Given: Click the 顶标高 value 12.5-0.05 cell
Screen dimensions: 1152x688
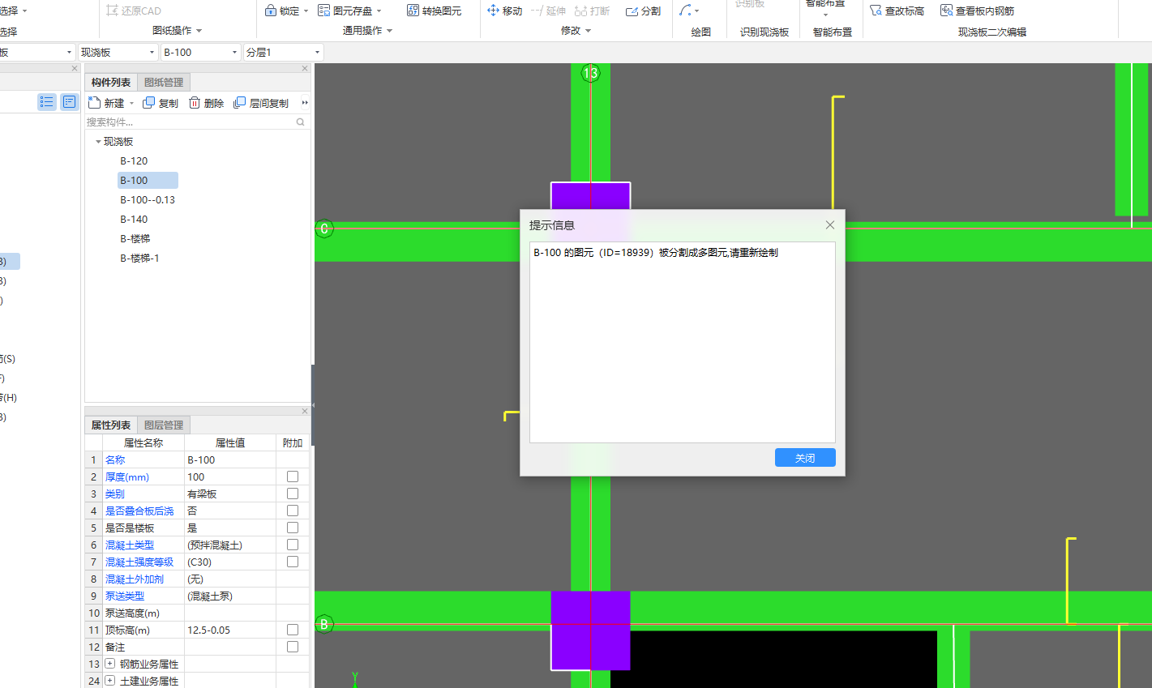Looking at the screenshot, I should 230,630.
